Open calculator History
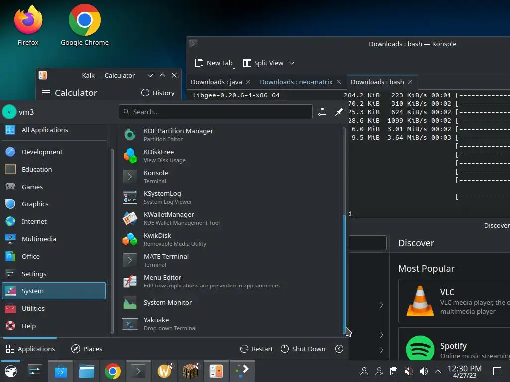This screenshot has width=510, height=382. tap(158, 93)
